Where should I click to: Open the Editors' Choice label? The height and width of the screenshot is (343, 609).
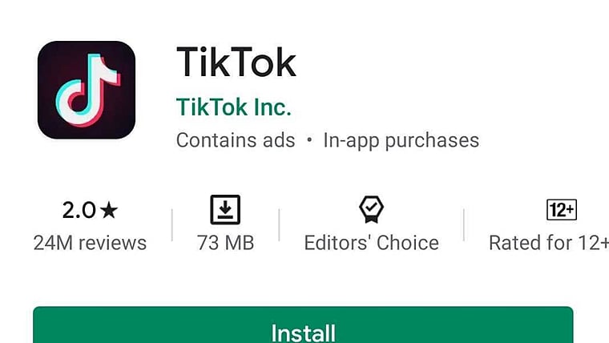tap(372, 243)
